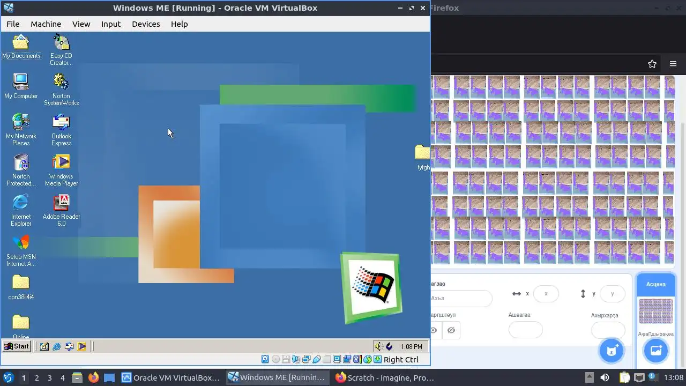Click the Windows ME Start button
The width and height of the screenshot is (686, 386).
[17, 346]
